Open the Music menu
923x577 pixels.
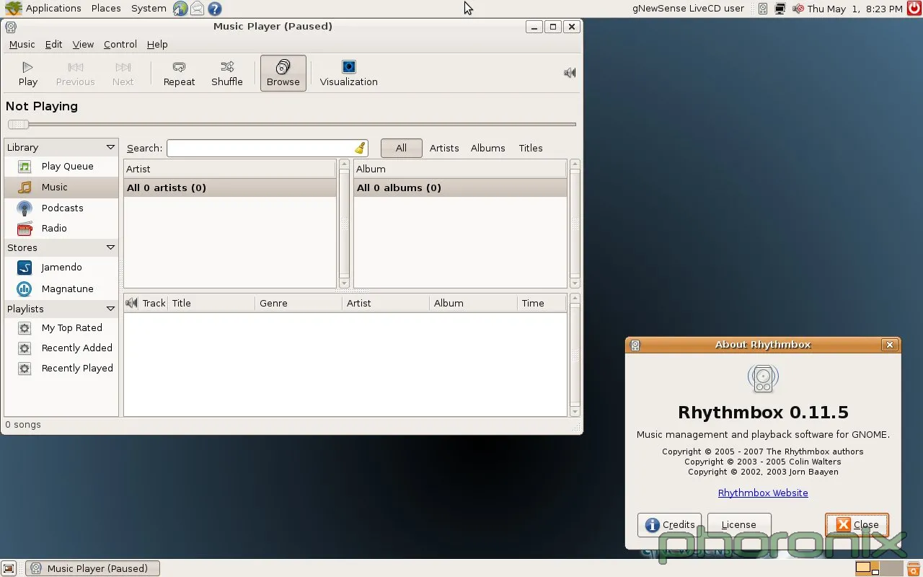click(x=22, y=45)
